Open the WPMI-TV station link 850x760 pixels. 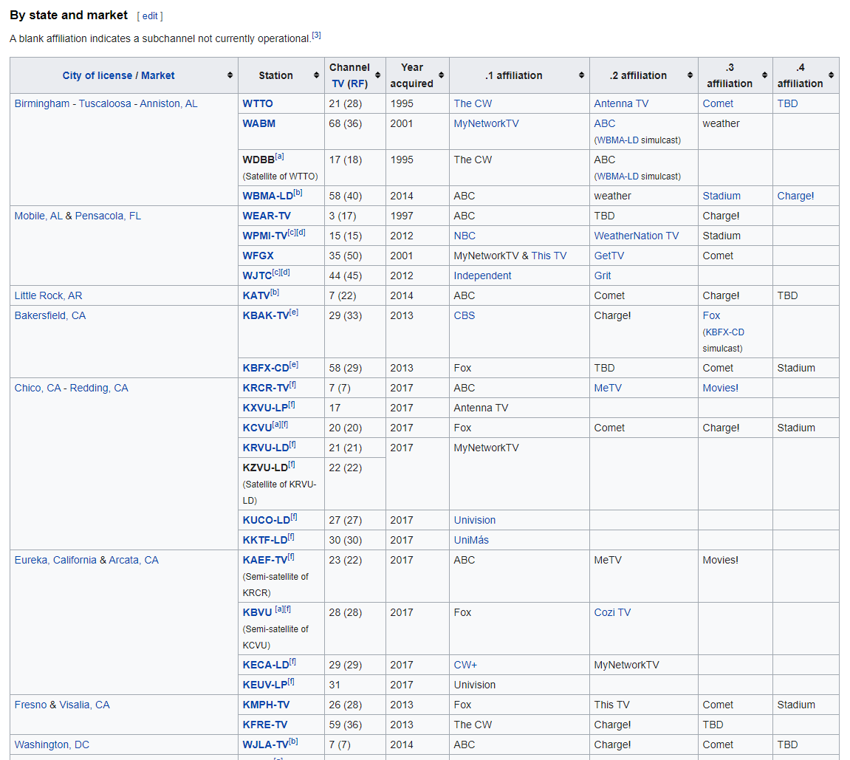[x=265, y=236]
